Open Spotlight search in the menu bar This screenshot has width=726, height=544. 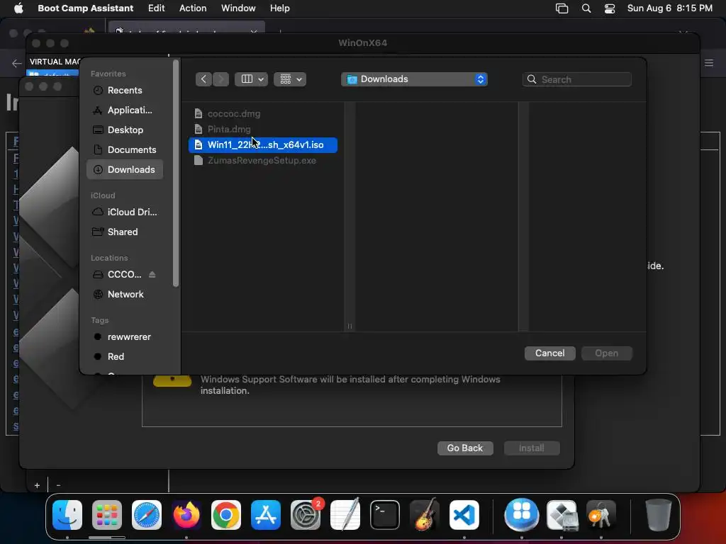pyautogui.click(x=586, y=8)
